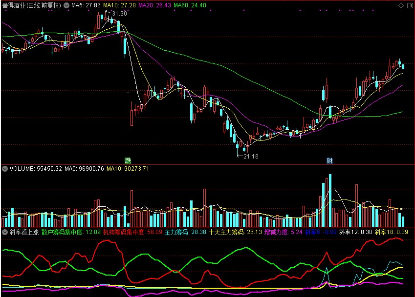Click the 21.16 low price annotation
Image resolution: width=415 pixels, height=297 pixels.
[251, 157]
